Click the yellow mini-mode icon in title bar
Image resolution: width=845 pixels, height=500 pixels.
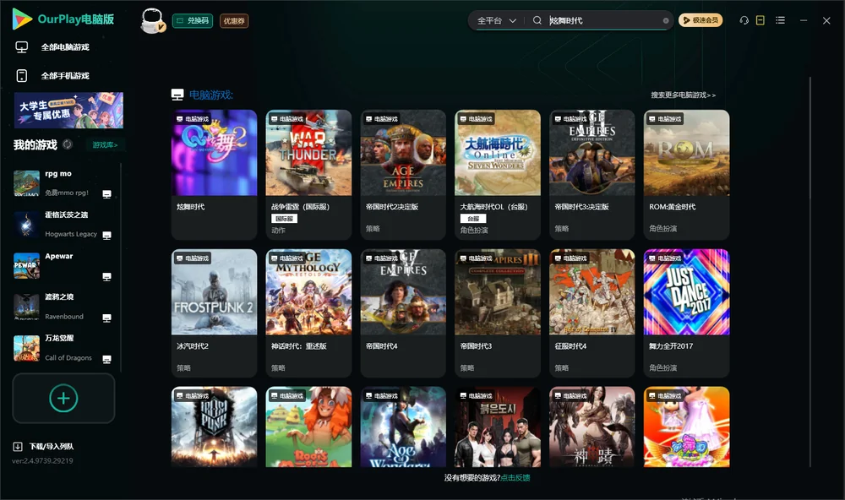(760, 20)
